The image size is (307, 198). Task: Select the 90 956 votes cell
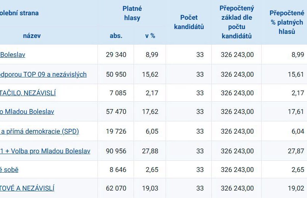coord(116,151)
